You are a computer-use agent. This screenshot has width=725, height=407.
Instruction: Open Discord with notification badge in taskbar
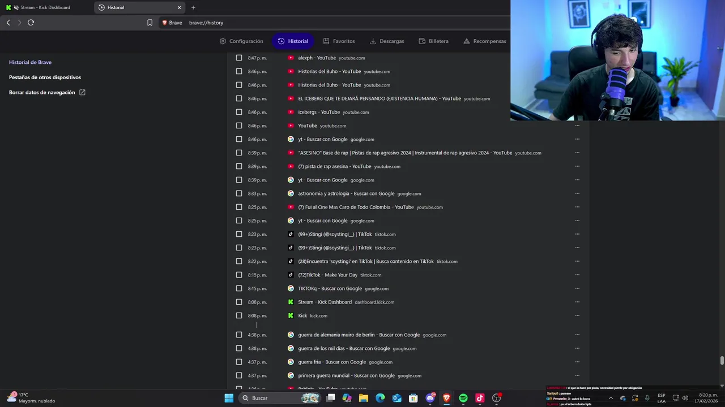[x=430, y=398]
